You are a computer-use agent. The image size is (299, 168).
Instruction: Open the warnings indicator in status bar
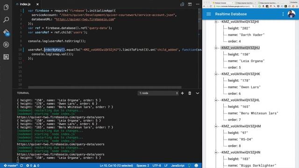36,166
